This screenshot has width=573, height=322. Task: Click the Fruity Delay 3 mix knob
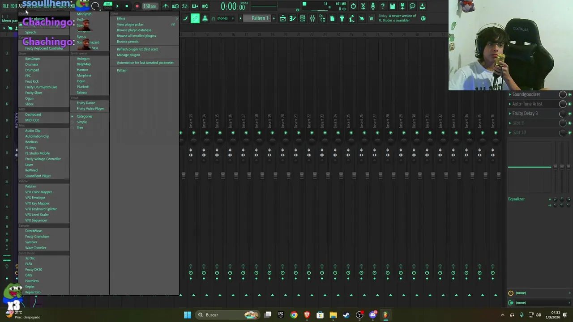pyautogui.click(x=563, y=114)
